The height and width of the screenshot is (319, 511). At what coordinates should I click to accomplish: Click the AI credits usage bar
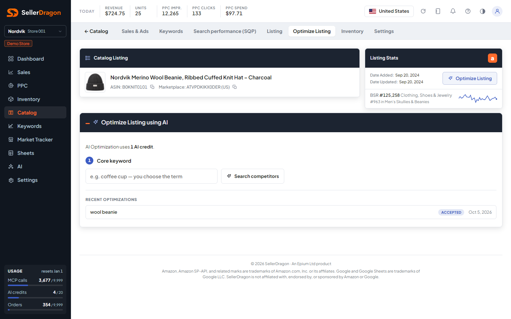tap(35, 298)
